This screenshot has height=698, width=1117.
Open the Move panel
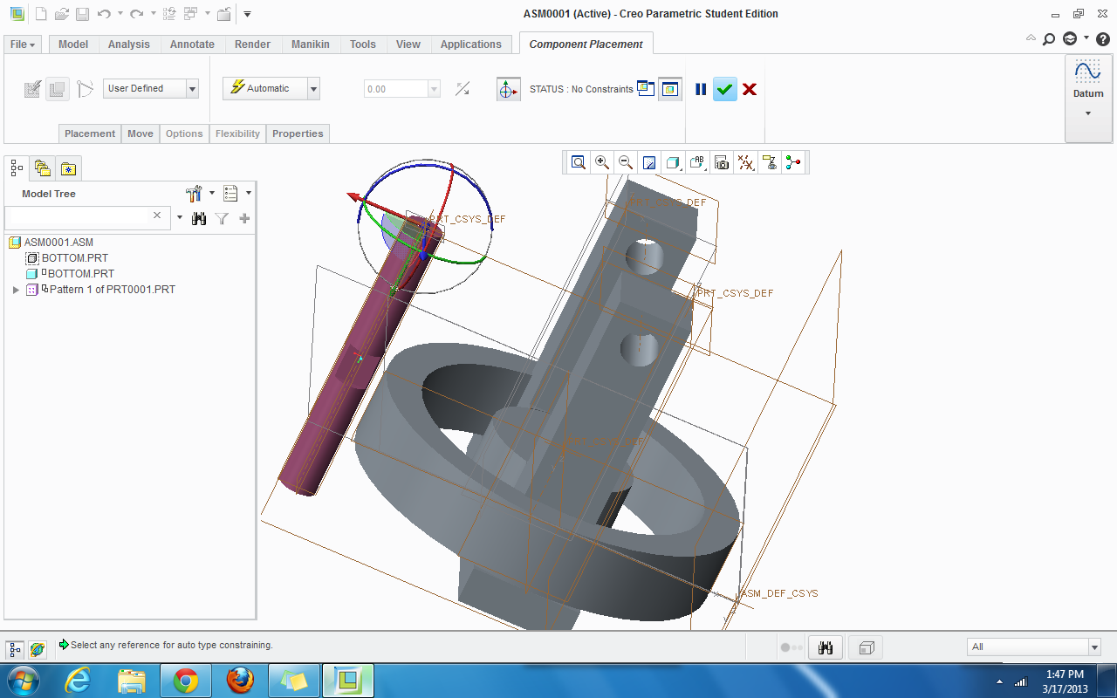(140, 133)
